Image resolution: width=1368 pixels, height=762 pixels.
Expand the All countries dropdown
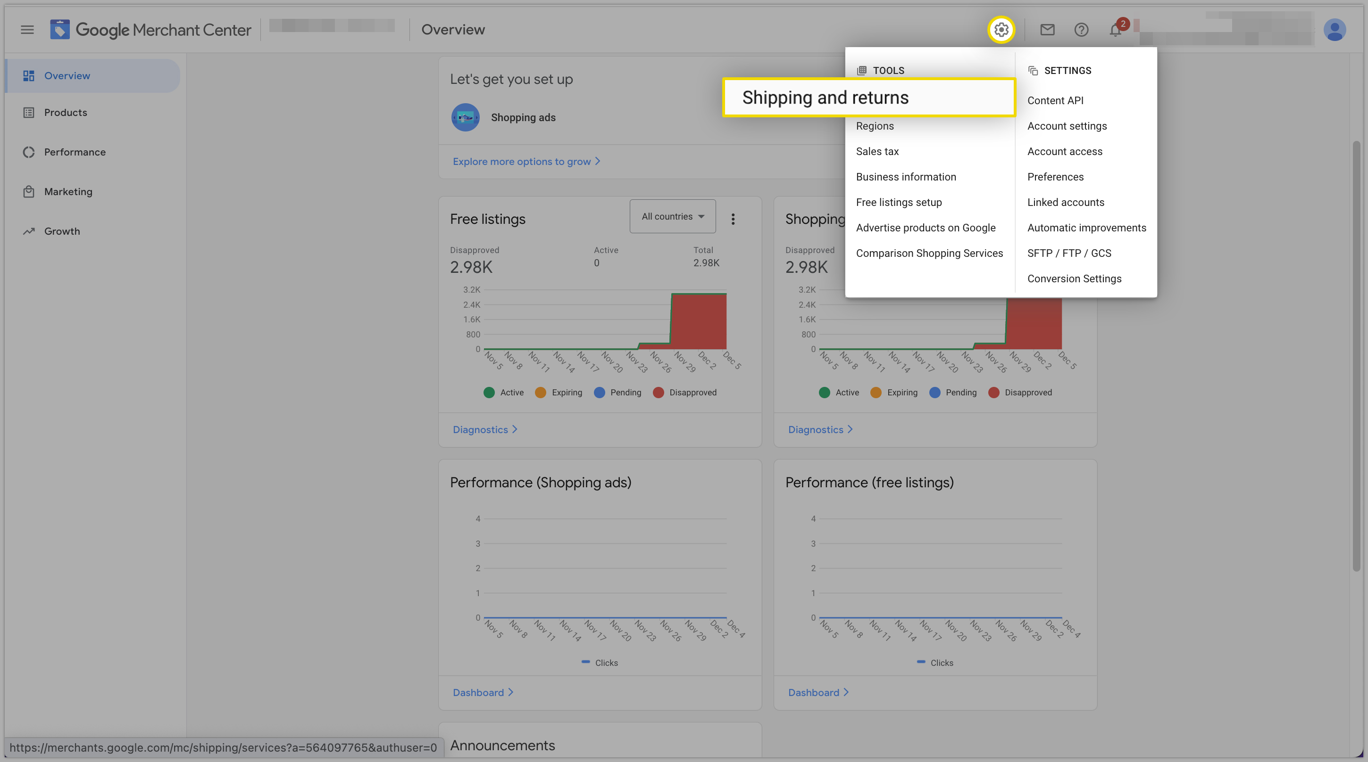pos(672,216)
